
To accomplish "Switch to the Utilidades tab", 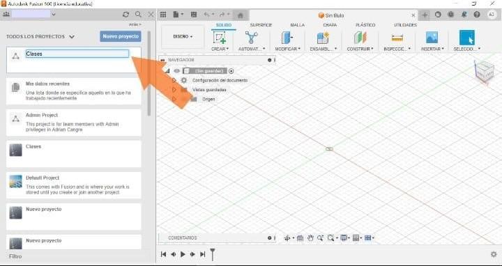I will (405, 25).
